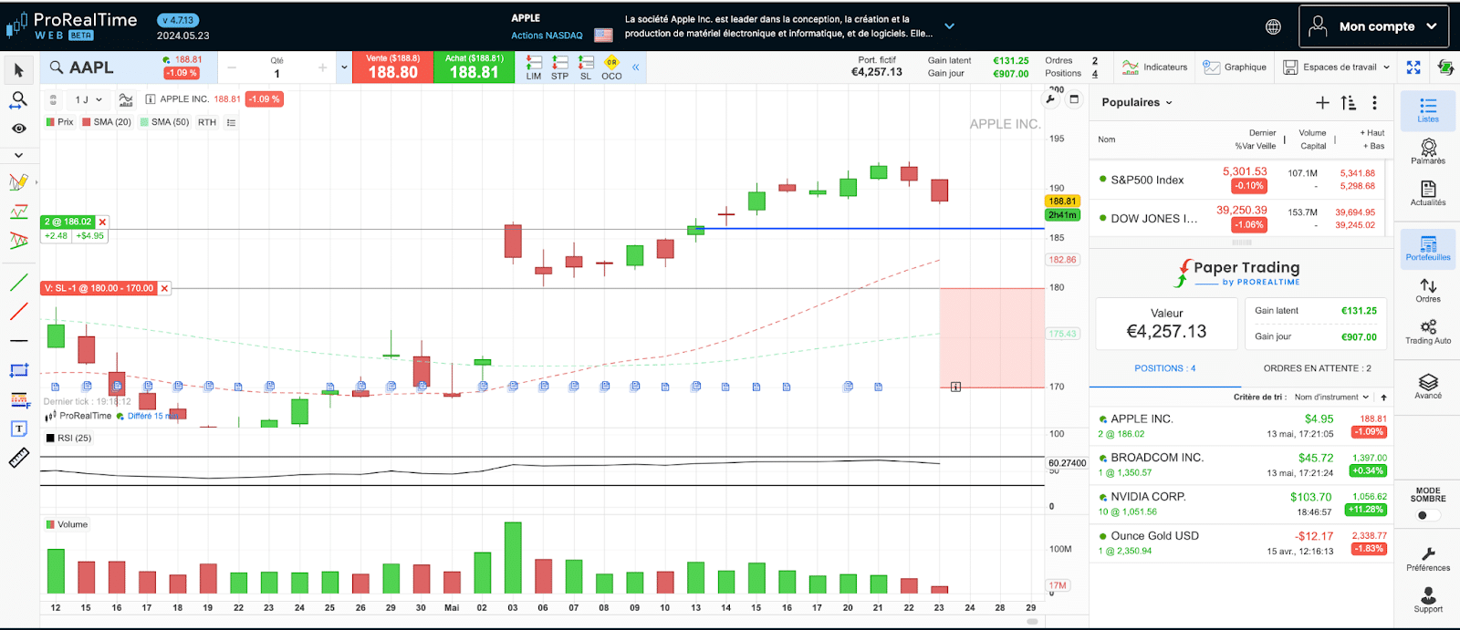Choose the ruler measurement tool
The width and height of the screenshot is (1460, 630).
(18, 459)
